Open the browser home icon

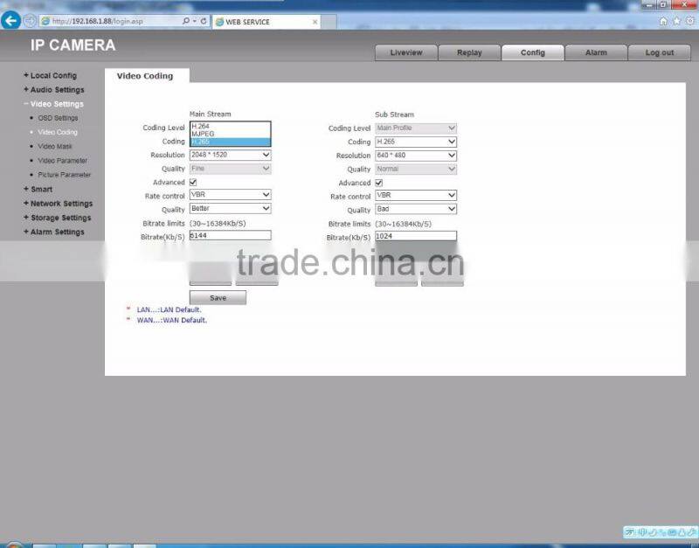[663, 21]
